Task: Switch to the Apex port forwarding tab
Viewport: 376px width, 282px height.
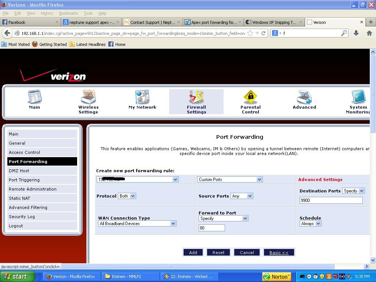Action: pos(213,22)
